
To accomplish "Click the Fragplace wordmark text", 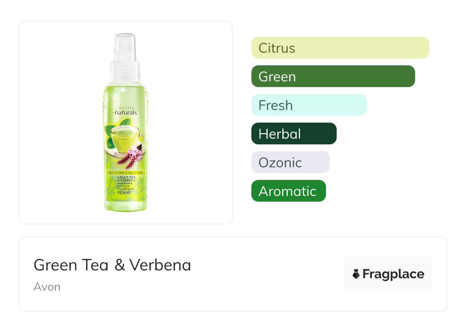I will coord(393,274).
